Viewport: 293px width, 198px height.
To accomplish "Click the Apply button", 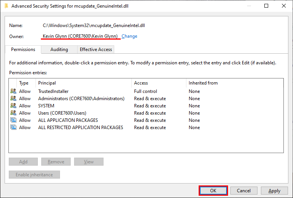I will click(274, 191).
